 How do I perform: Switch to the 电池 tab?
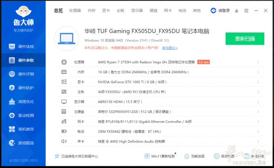pos(182,11)
